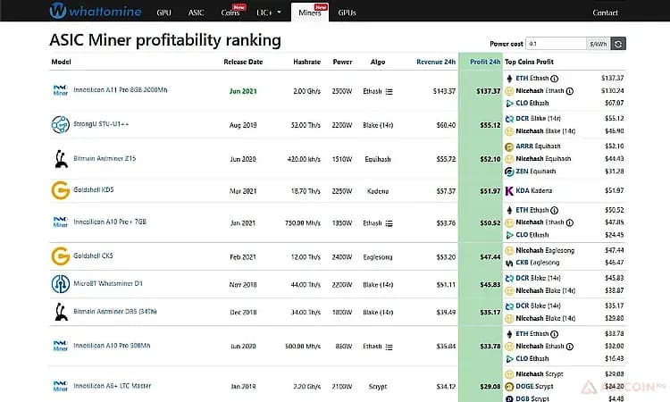Open the StrongU STU-U1++ miner page
Screen dimensions: 670x402
101,124
